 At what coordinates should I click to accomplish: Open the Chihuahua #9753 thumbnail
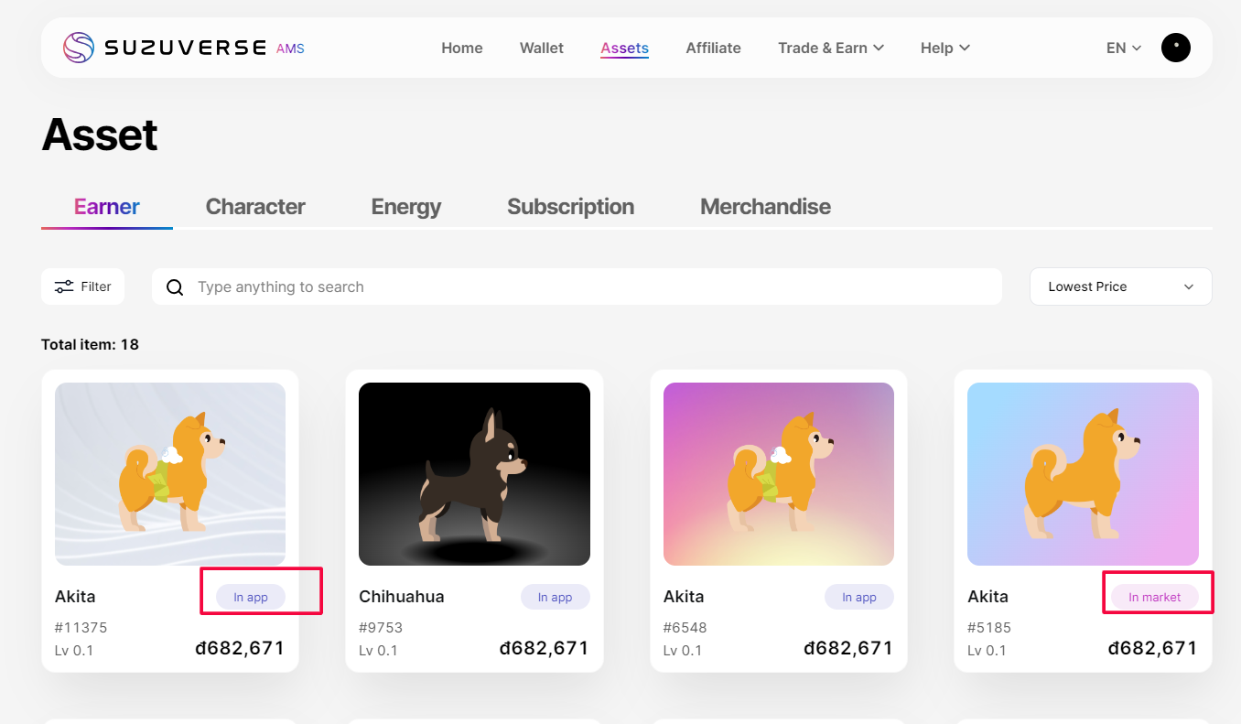coord(474,473)
